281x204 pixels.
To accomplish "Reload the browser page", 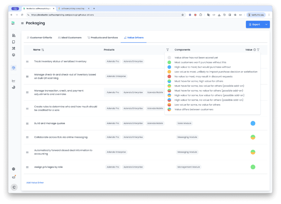I will point(22,15).
